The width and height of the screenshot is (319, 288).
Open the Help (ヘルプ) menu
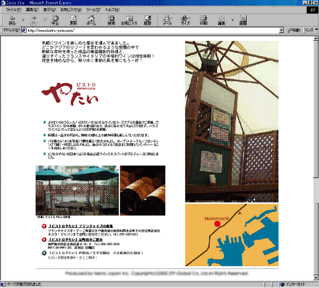click(x=112, y=10)
